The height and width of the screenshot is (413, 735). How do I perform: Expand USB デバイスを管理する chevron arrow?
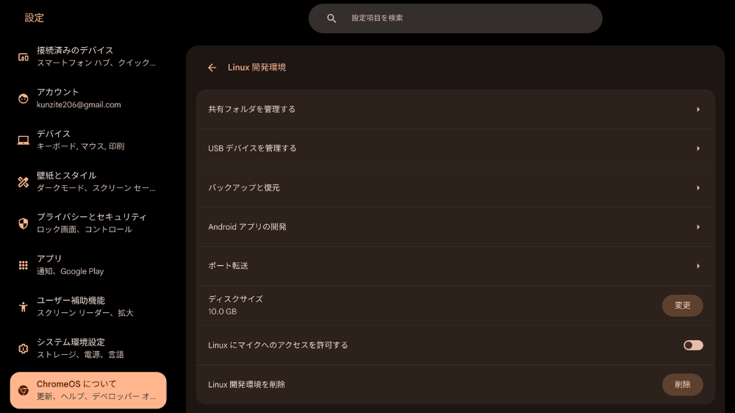[x=698, y=148]
